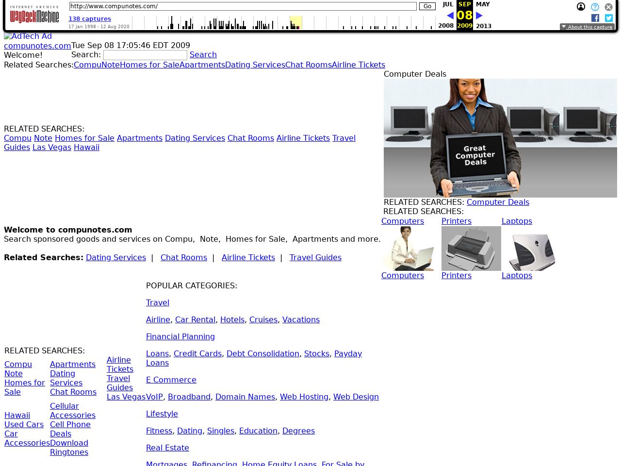Open the Financial Planning category link
This screenshot has width=621, height=466.
pos(180,337)
